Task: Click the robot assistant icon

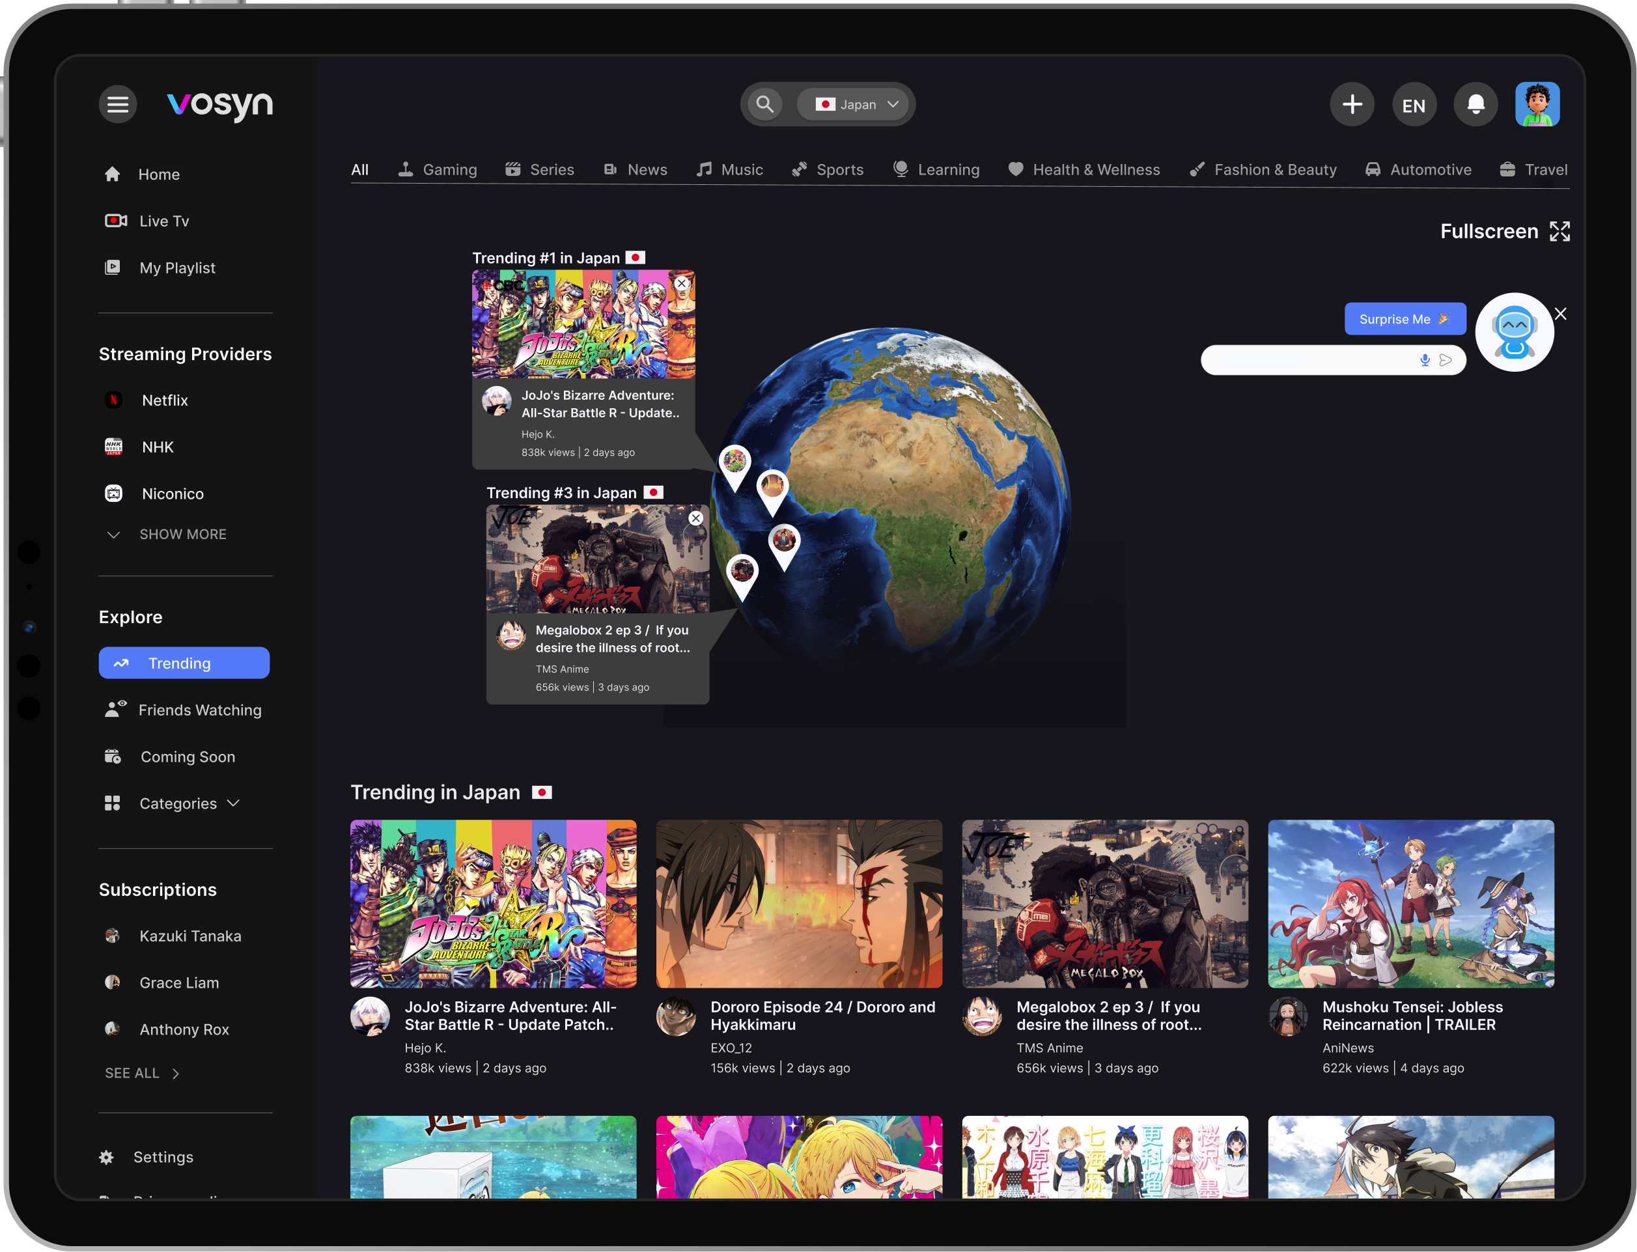Action: tap(1514, 333)
